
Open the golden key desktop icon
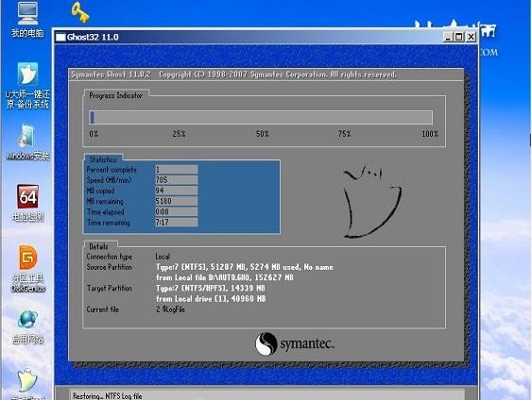pyautogui.click(x=80, y=12)
